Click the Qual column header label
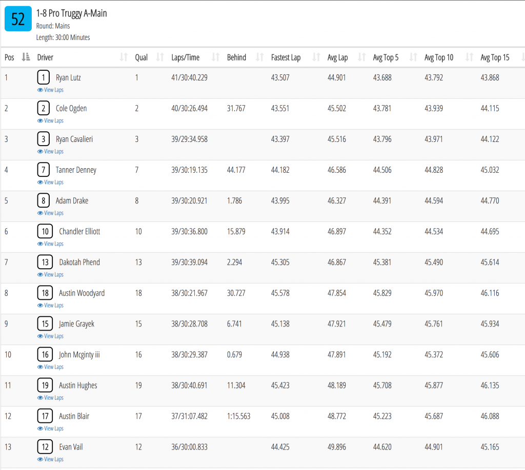 (x=142, y=57)
